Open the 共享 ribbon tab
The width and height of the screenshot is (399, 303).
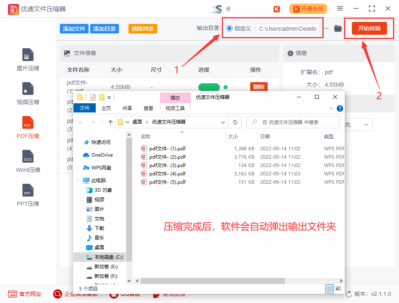(x=127, y=108)
